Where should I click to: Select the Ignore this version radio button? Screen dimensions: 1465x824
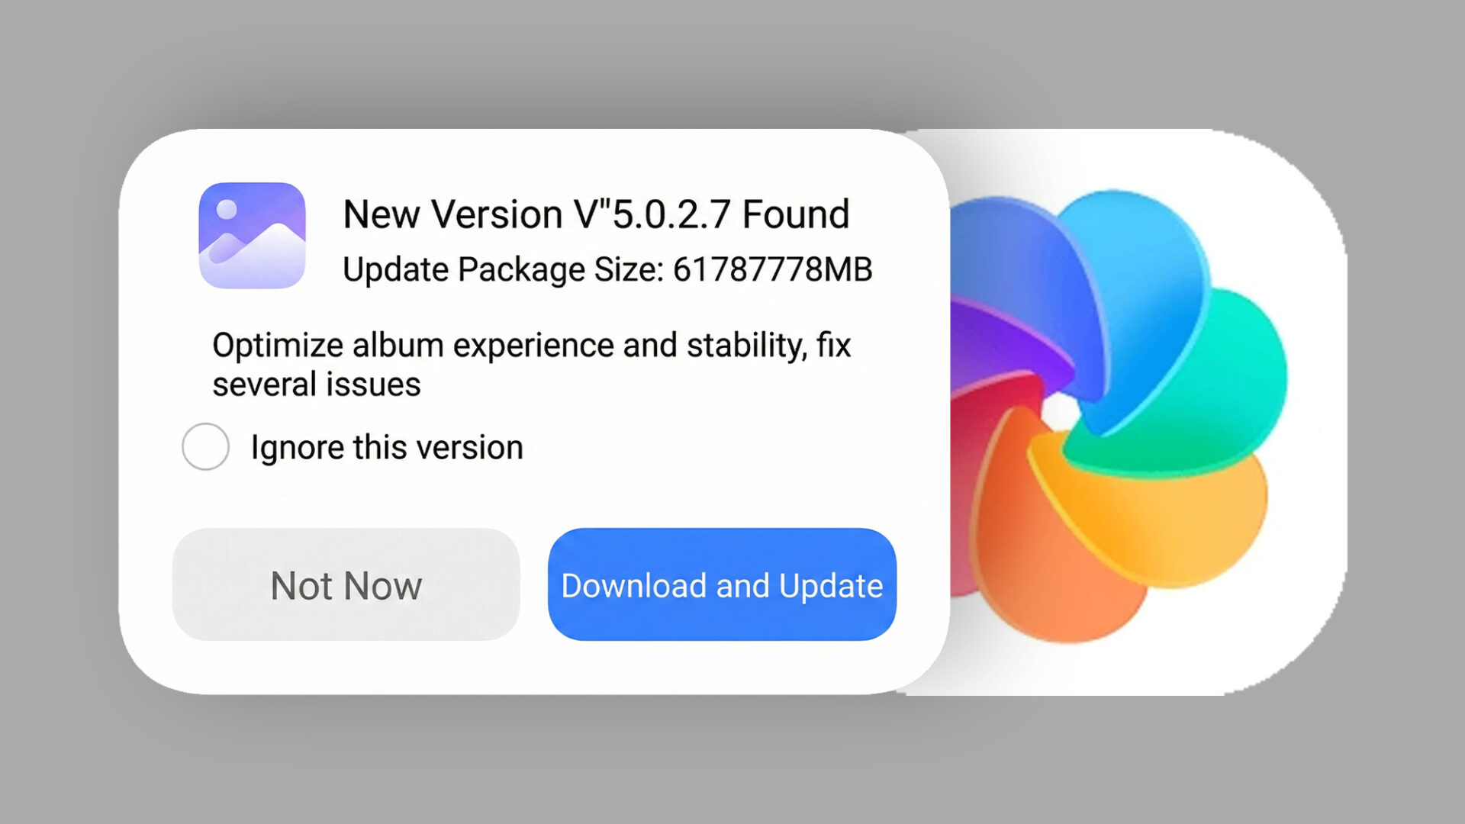[205, 446]
